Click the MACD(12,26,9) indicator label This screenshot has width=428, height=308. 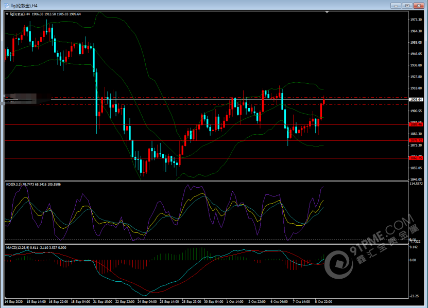click(36, 248)
